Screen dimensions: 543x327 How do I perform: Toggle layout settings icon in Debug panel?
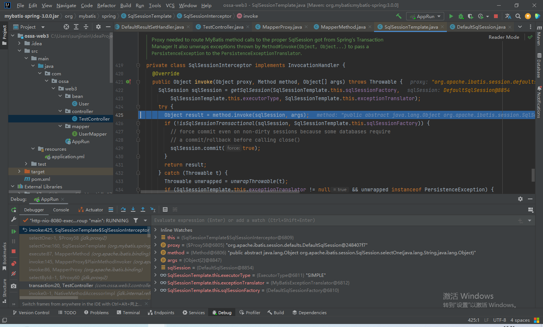(531, 209)
